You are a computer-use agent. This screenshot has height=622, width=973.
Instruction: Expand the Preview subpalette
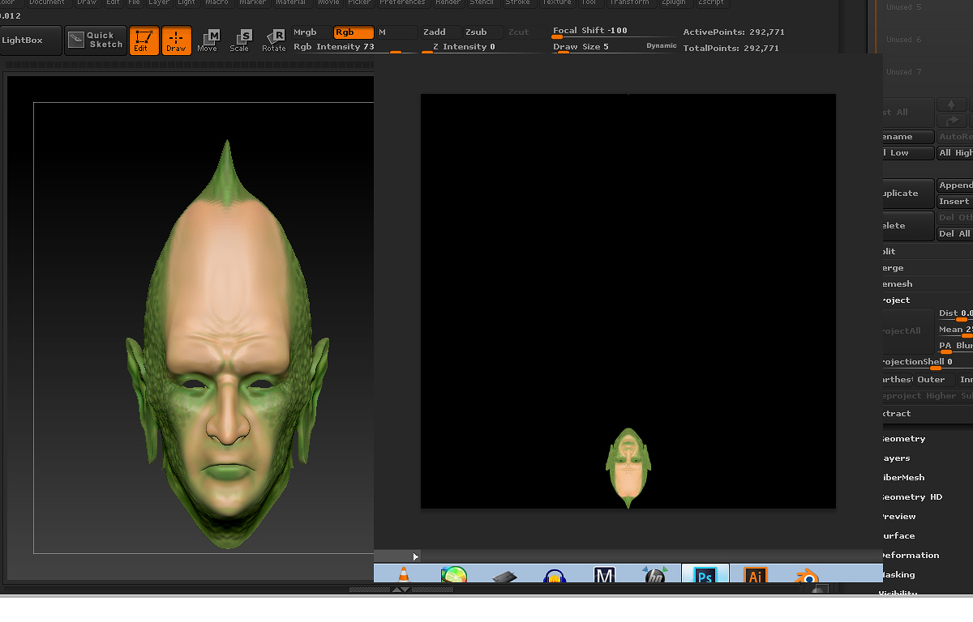(898, 517)
